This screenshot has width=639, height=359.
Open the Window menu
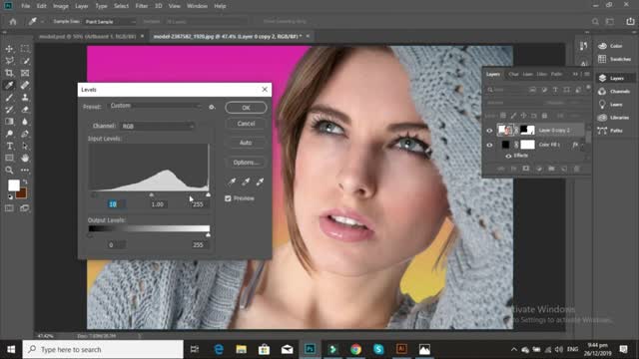[198, 6]
